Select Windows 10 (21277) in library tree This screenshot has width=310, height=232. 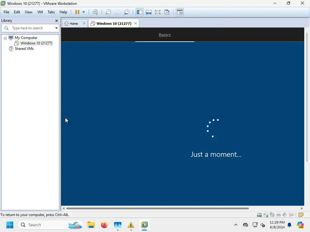coord(36,43)
